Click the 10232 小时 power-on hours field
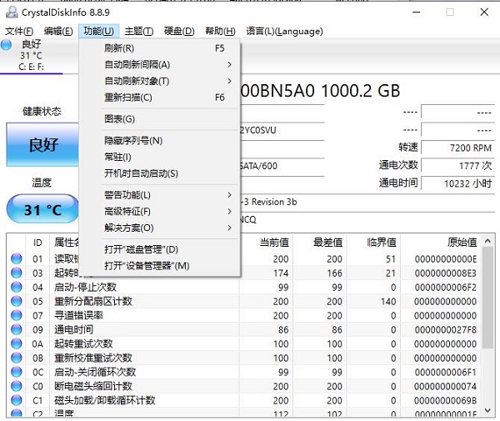The width and height of the screenshot is (500, 421). [x=457, y=183]
